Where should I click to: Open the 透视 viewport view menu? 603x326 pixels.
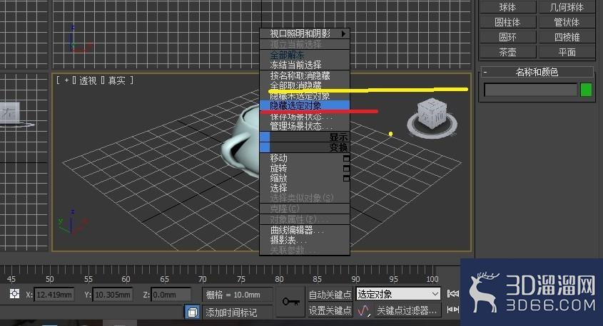[88, 80]
